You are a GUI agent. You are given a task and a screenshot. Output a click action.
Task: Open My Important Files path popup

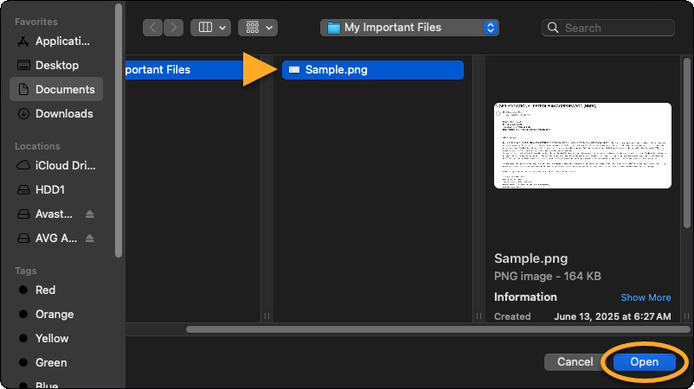[x=409, y=28]
